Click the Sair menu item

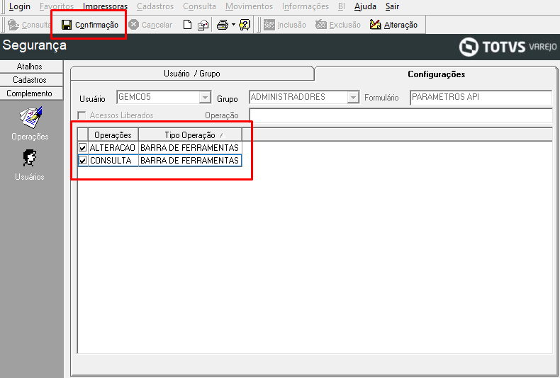[x=392, y=6]
